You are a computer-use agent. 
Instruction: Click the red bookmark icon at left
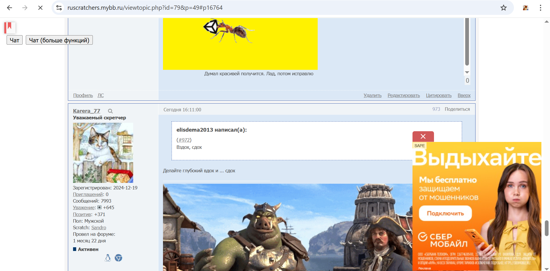pos(9,27)
